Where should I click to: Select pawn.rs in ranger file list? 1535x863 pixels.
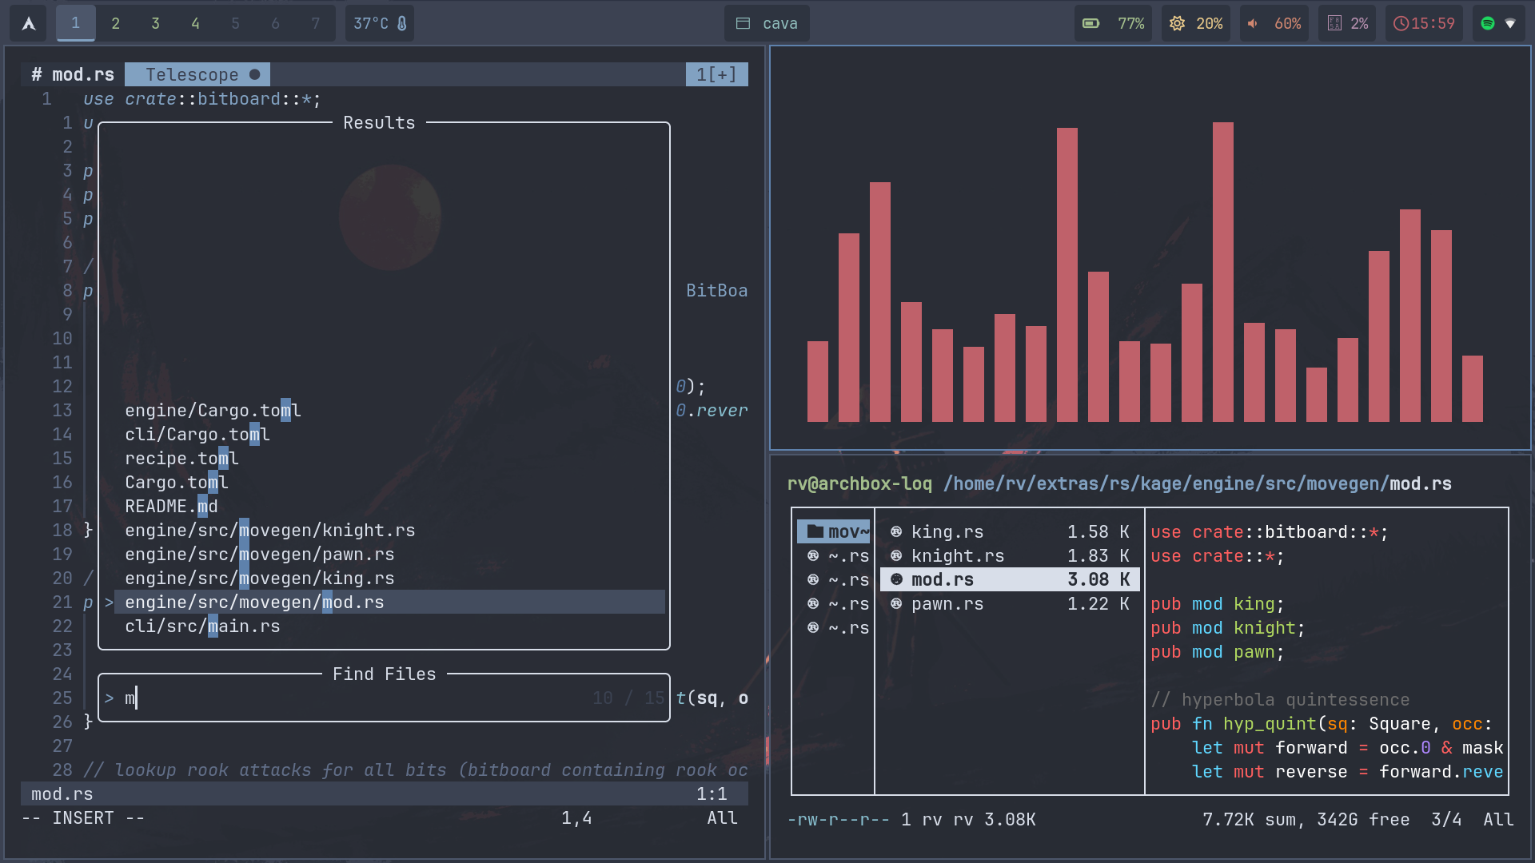pos(947,604)
